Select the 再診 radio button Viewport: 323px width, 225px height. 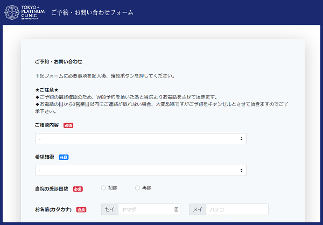coord(137,188)
